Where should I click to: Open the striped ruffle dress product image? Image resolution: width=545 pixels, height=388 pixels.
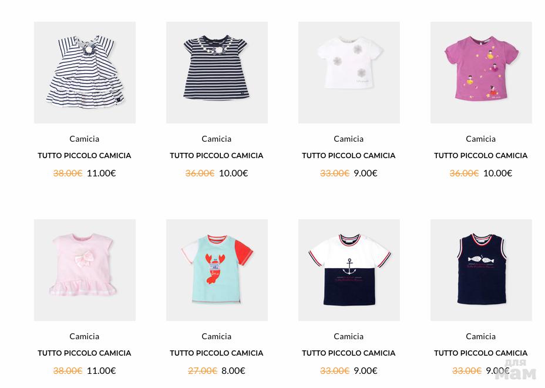tap(85, 72)
